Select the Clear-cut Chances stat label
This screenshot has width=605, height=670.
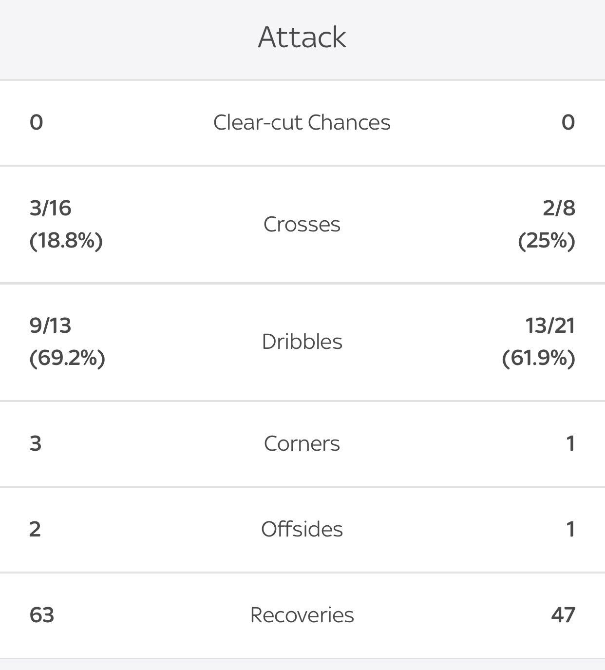(x=302, y=122)
